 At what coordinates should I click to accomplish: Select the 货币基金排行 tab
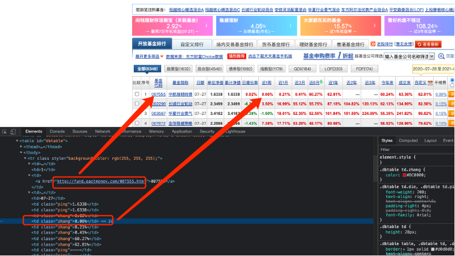[x=276, y=44]
